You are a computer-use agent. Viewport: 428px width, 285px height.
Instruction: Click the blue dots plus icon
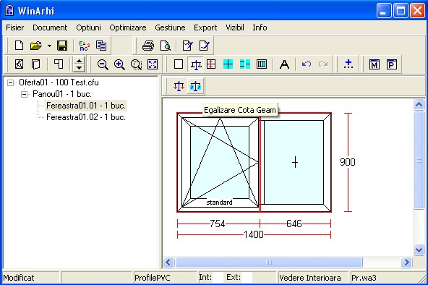tap(348, 64)
